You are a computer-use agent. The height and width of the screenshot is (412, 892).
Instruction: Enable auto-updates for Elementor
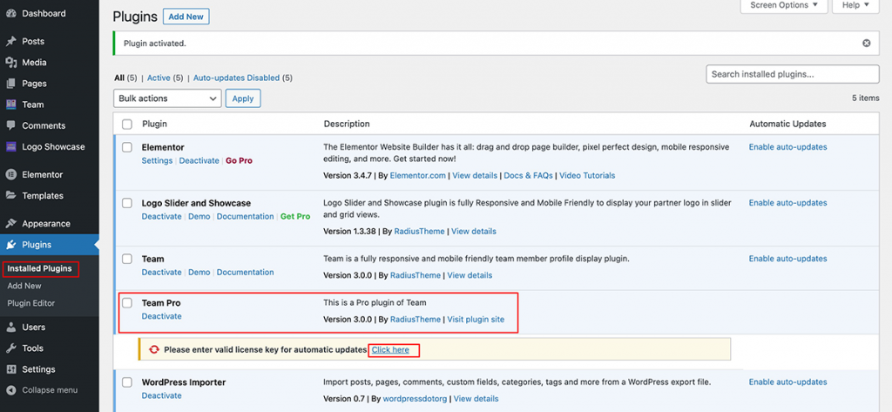(787, 147)
